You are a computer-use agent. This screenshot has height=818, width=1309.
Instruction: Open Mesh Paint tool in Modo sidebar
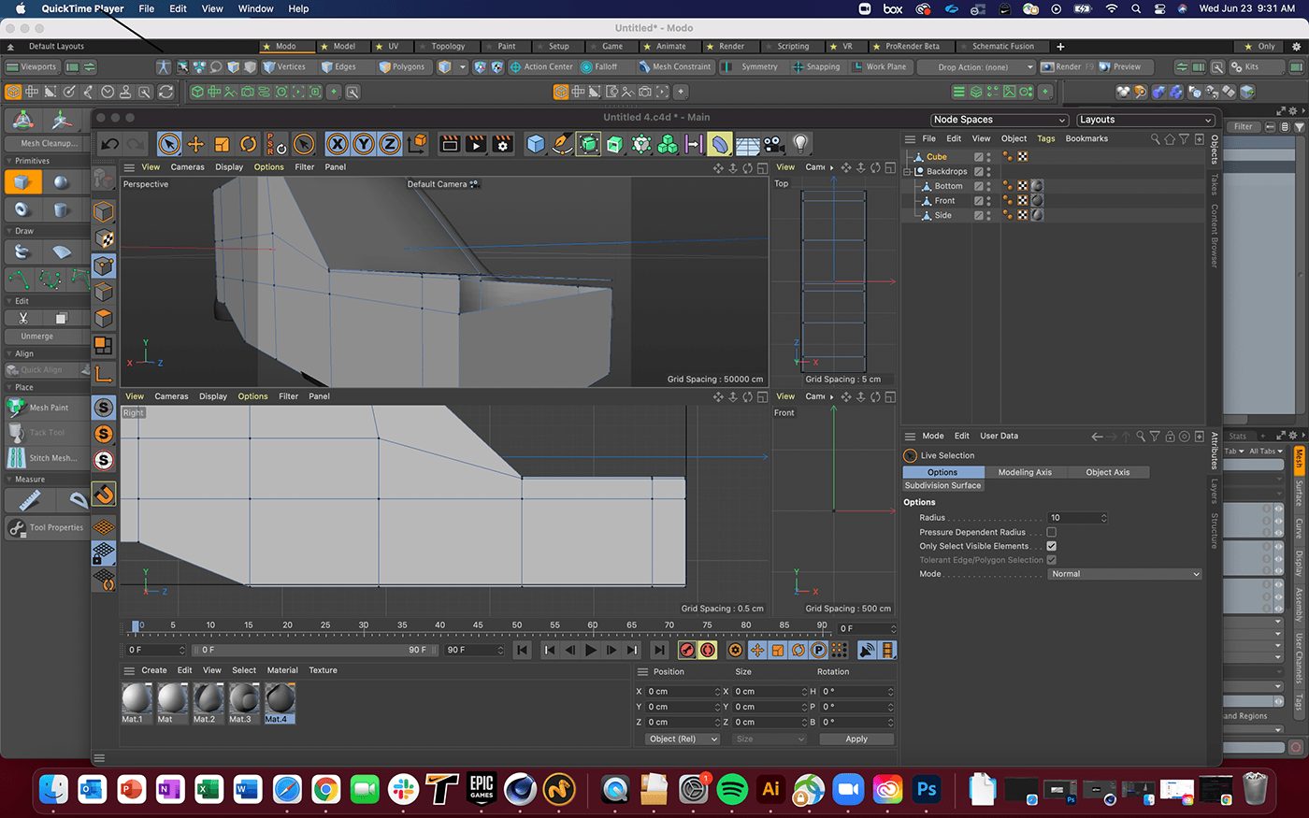point(49,408)
